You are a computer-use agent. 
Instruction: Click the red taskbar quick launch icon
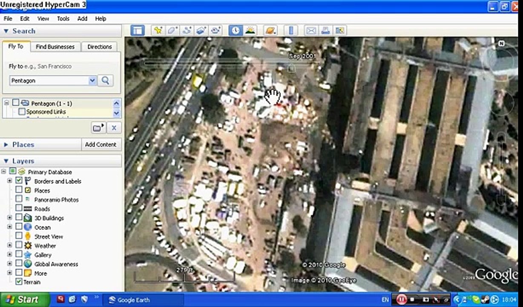click(x=61, y=299)
